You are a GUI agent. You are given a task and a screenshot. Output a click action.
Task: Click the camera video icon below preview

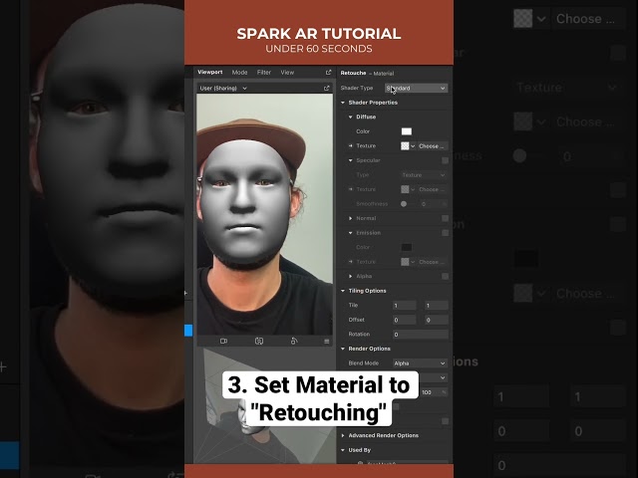223,341
